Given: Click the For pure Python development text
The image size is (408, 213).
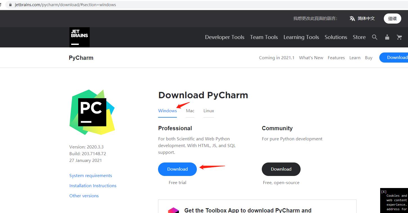Looking at the screenshot, I should [292, 139].
